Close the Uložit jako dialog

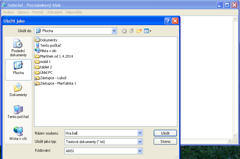[x=175, y=21]
